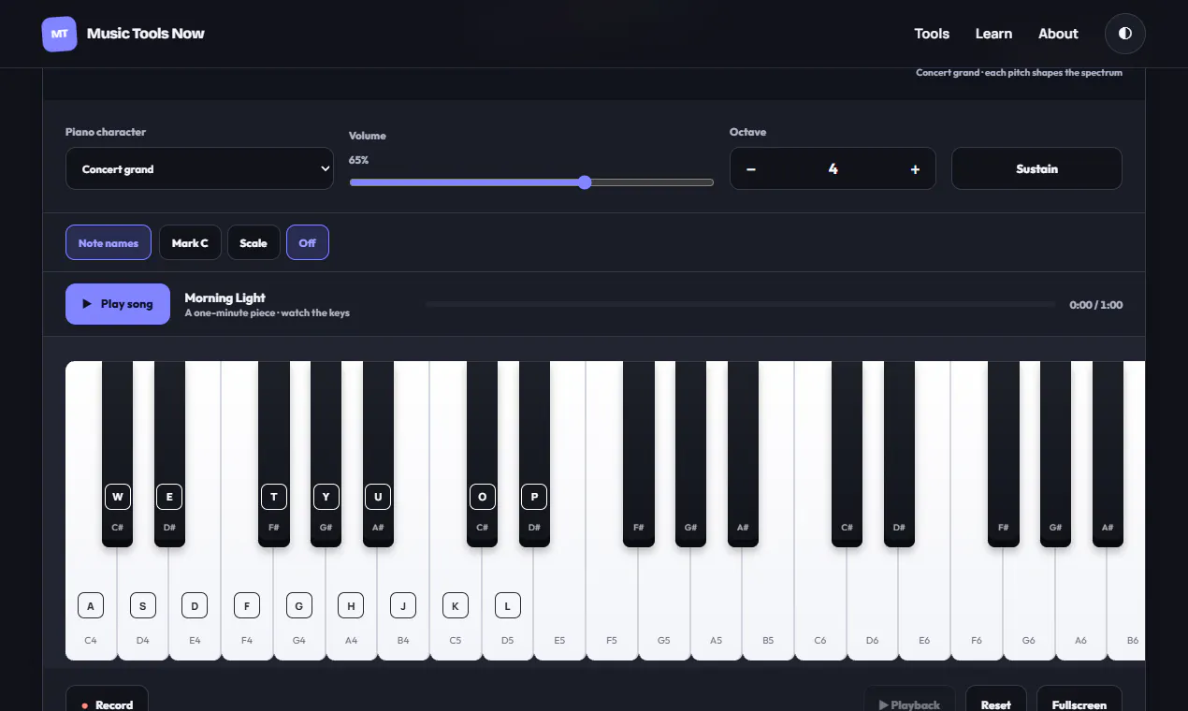Viewport: 1188px width, 711px height.
Task: Click the Morning Light song title
Action: pos(225,297)
